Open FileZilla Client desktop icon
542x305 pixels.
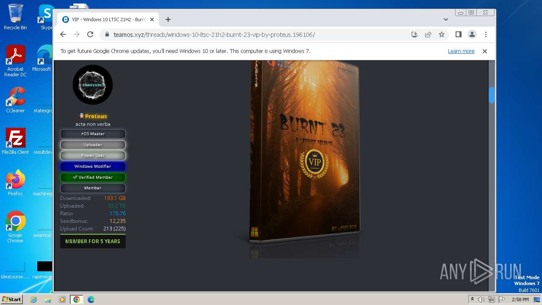coord(15,141)
